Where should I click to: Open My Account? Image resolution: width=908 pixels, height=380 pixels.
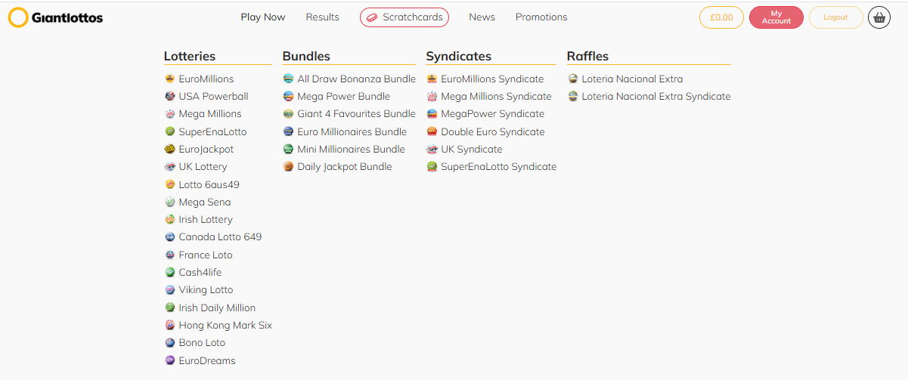coord(776,17)
